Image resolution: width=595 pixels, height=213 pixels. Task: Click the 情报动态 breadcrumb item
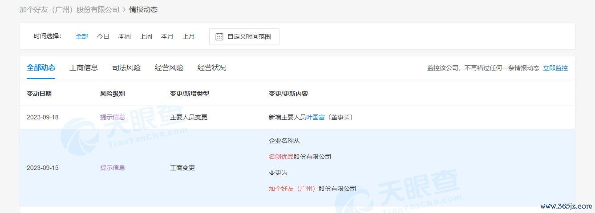tap(143, 9)
